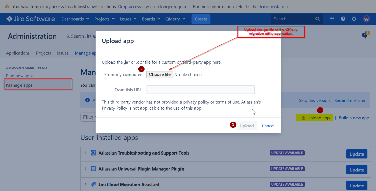
Task: Click the No file chosen text
Action: (x=188, y=75)
